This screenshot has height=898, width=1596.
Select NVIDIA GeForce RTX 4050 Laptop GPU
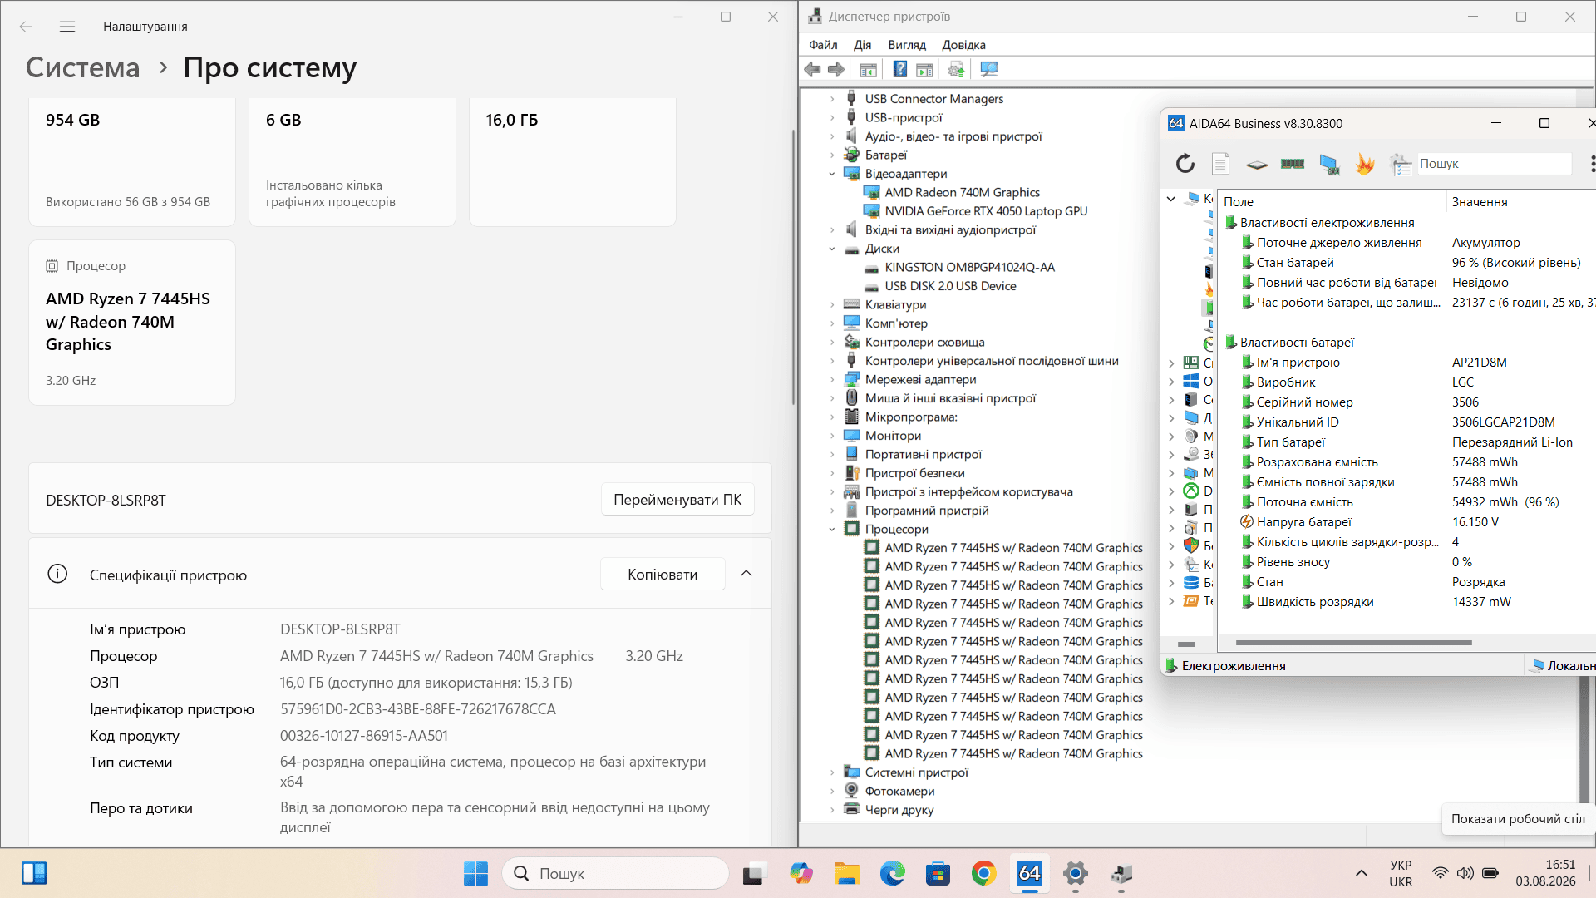point(986,211)
